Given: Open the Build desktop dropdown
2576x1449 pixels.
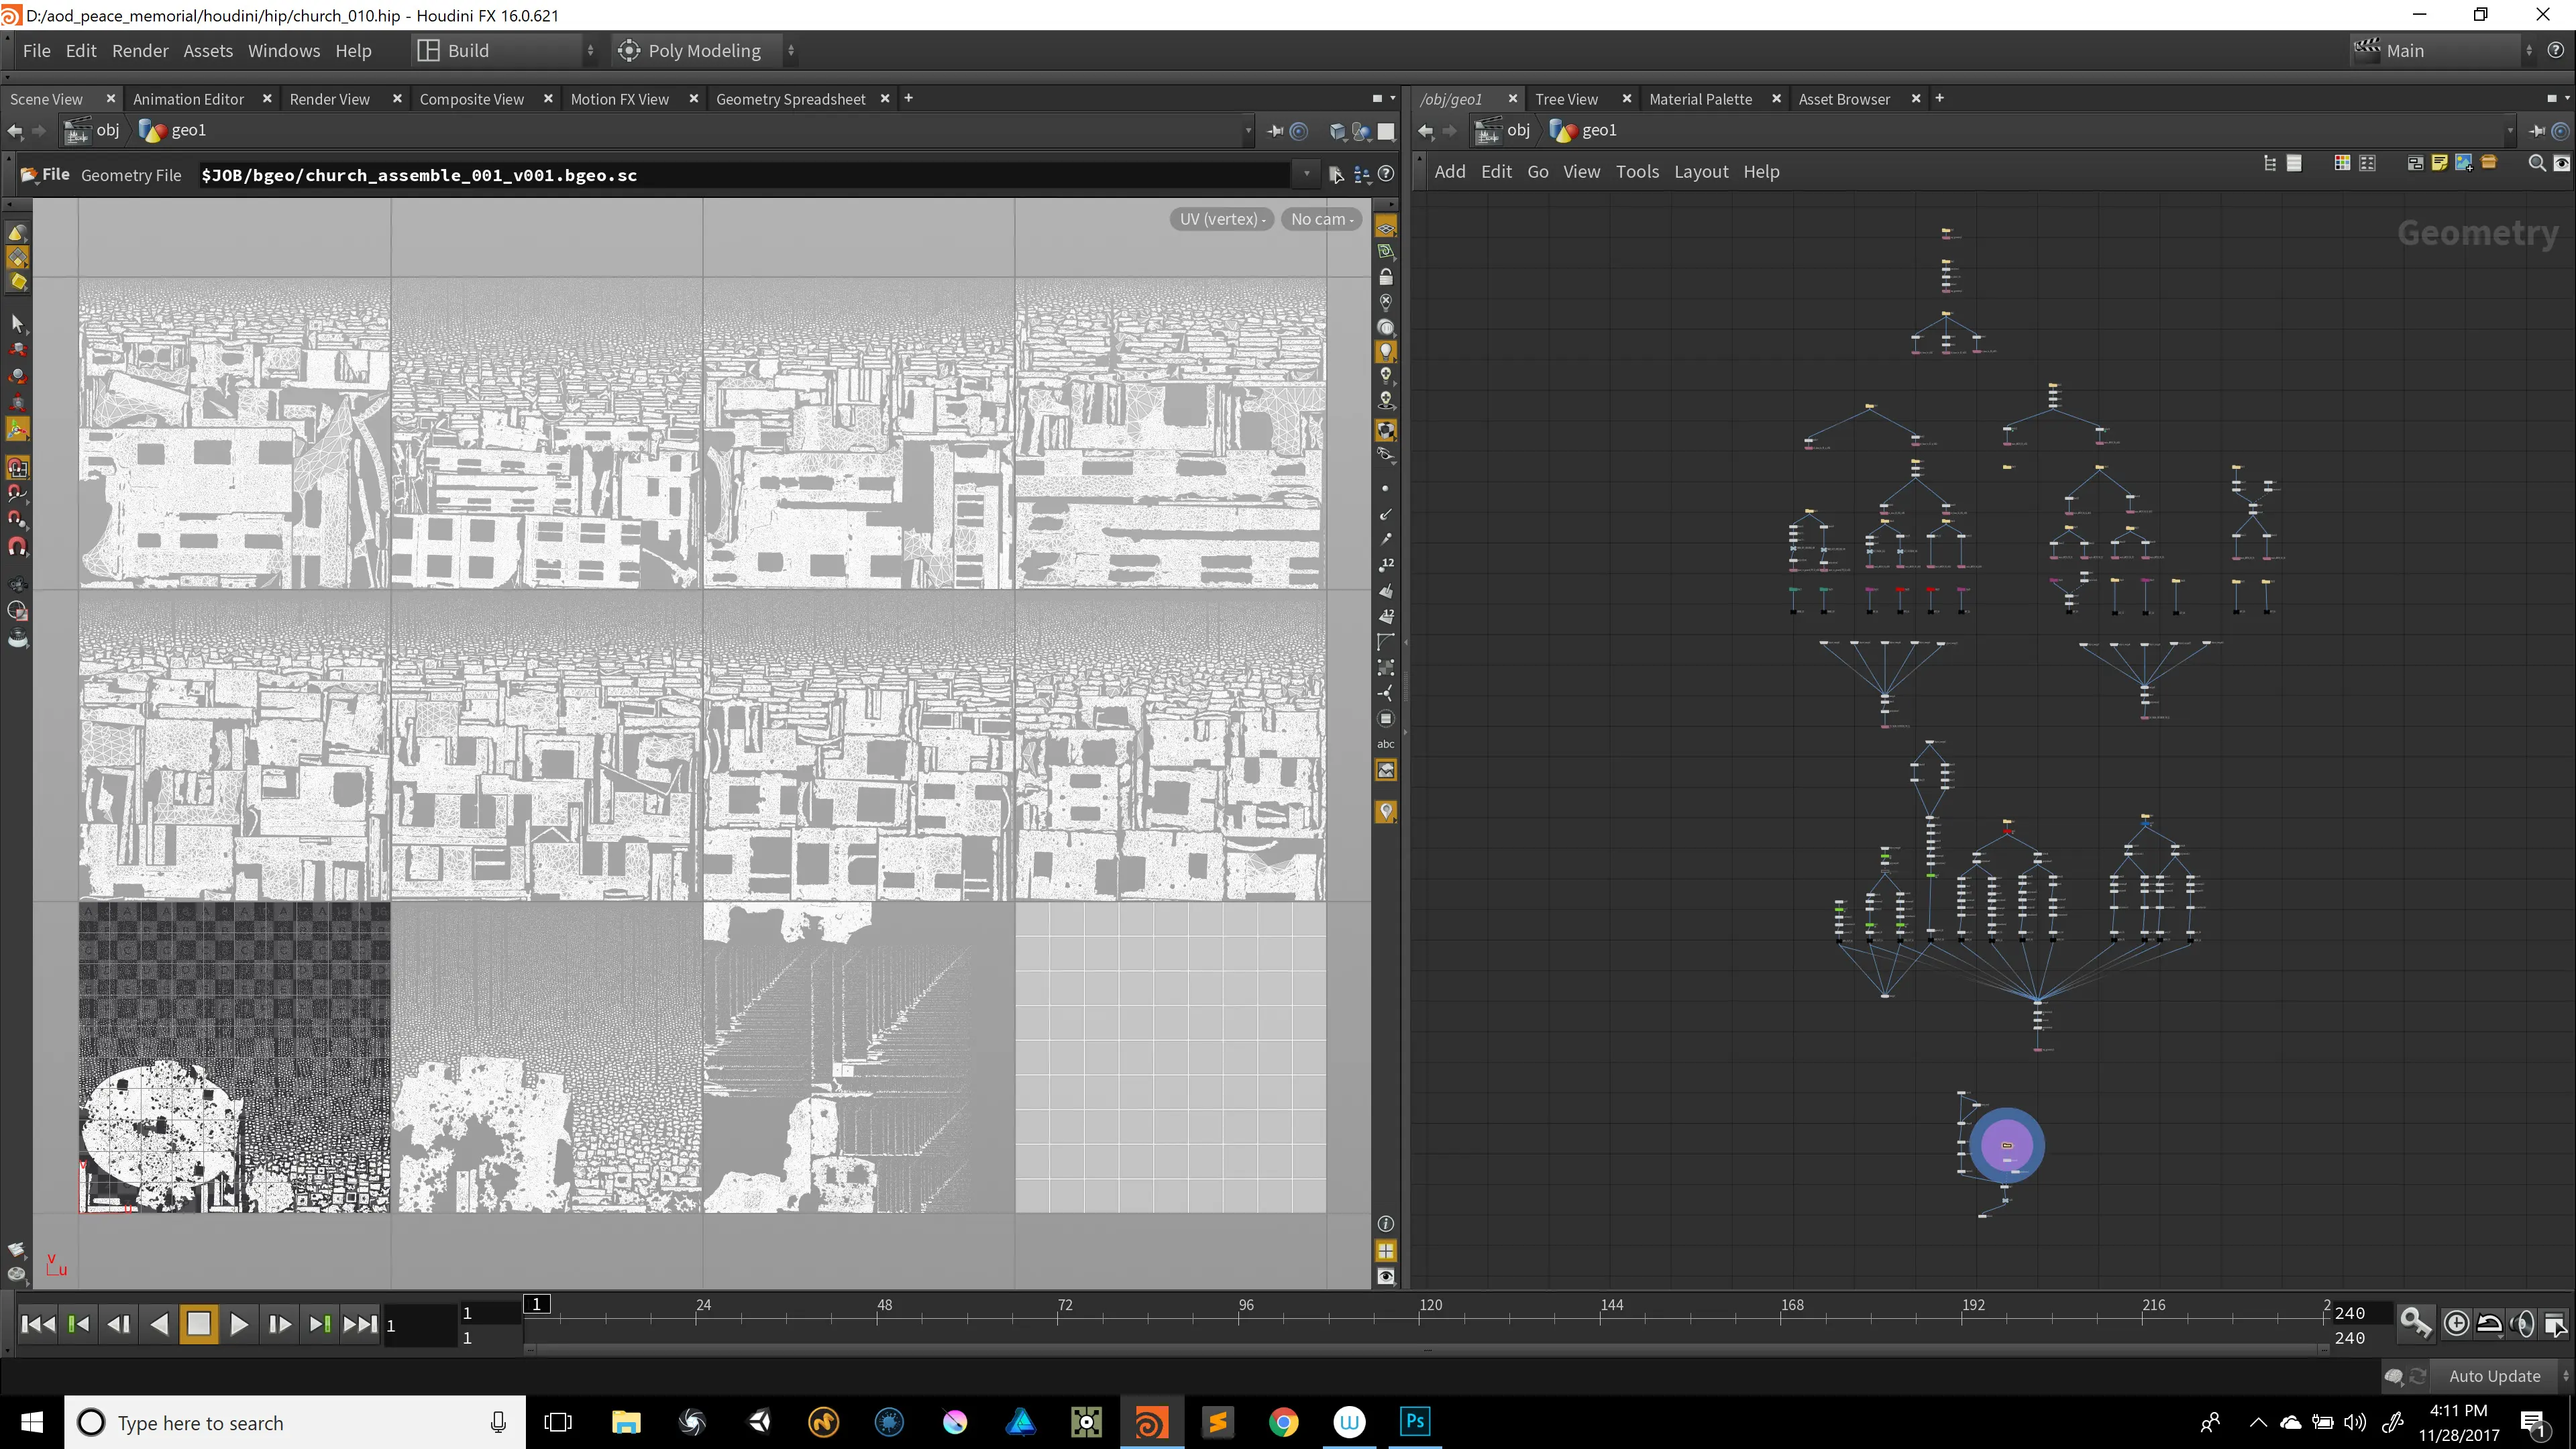Looking at the screenshot, I should coord(506,50).
